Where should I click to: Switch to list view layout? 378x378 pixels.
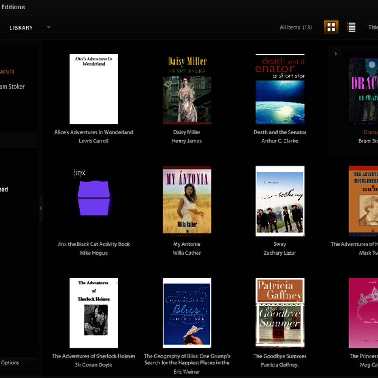(x=351, y=27)
